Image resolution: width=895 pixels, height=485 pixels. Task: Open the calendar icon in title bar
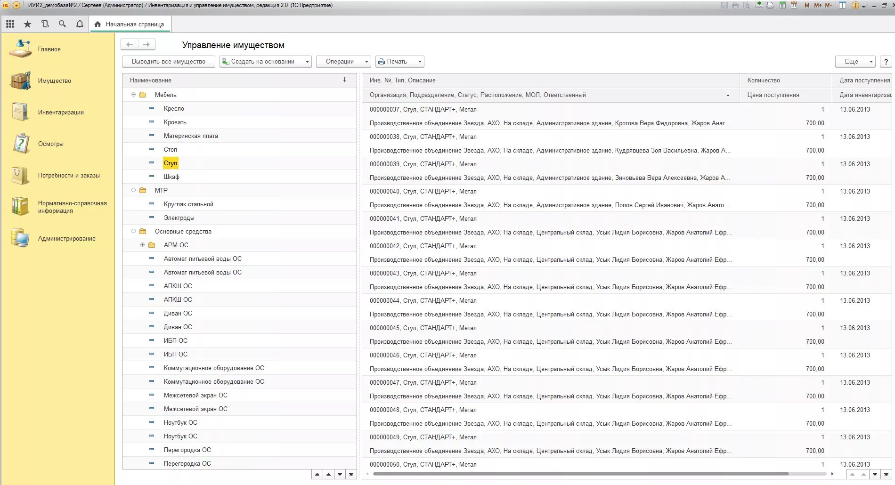(x=794, y=5)
